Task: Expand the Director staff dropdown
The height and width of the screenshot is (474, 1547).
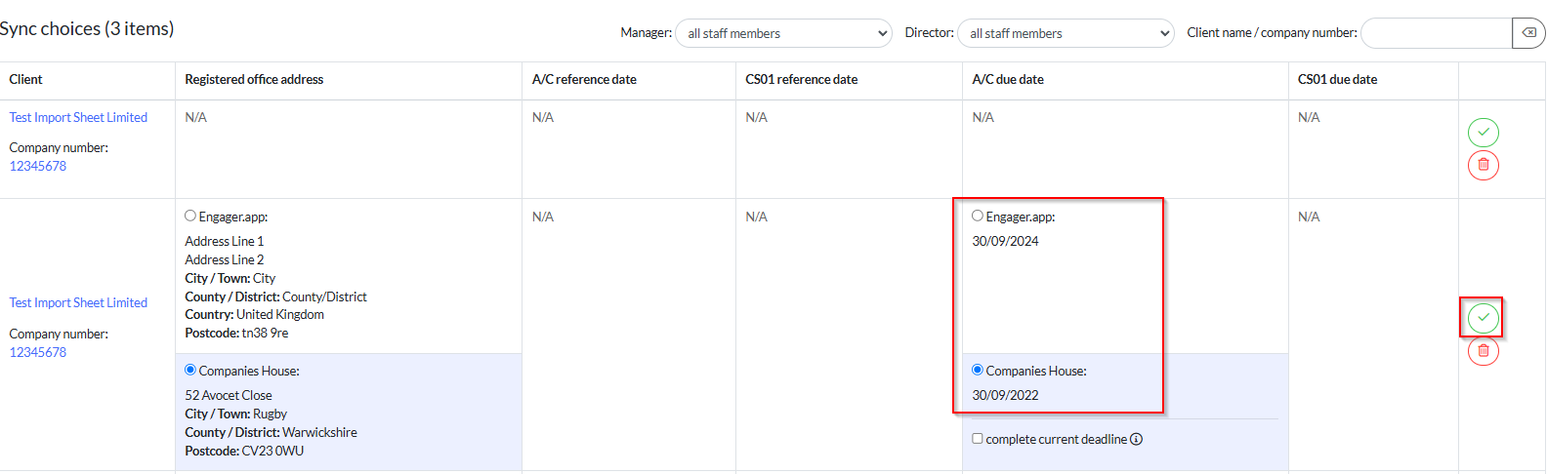Action: 1066,33
